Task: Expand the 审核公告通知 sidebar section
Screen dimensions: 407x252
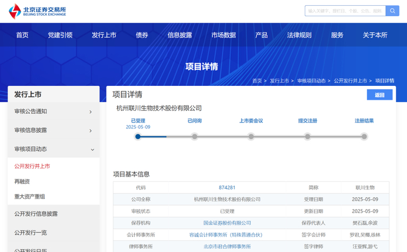Action: (x=53, y=111)
